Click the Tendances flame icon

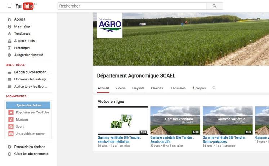[x=9, y=34]
